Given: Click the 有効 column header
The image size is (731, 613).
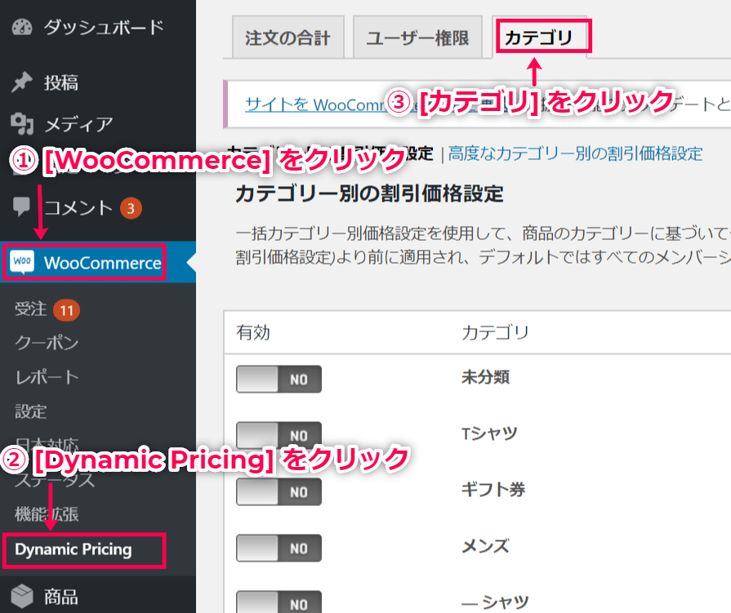Looking at the screenshot, I should 253,332.
